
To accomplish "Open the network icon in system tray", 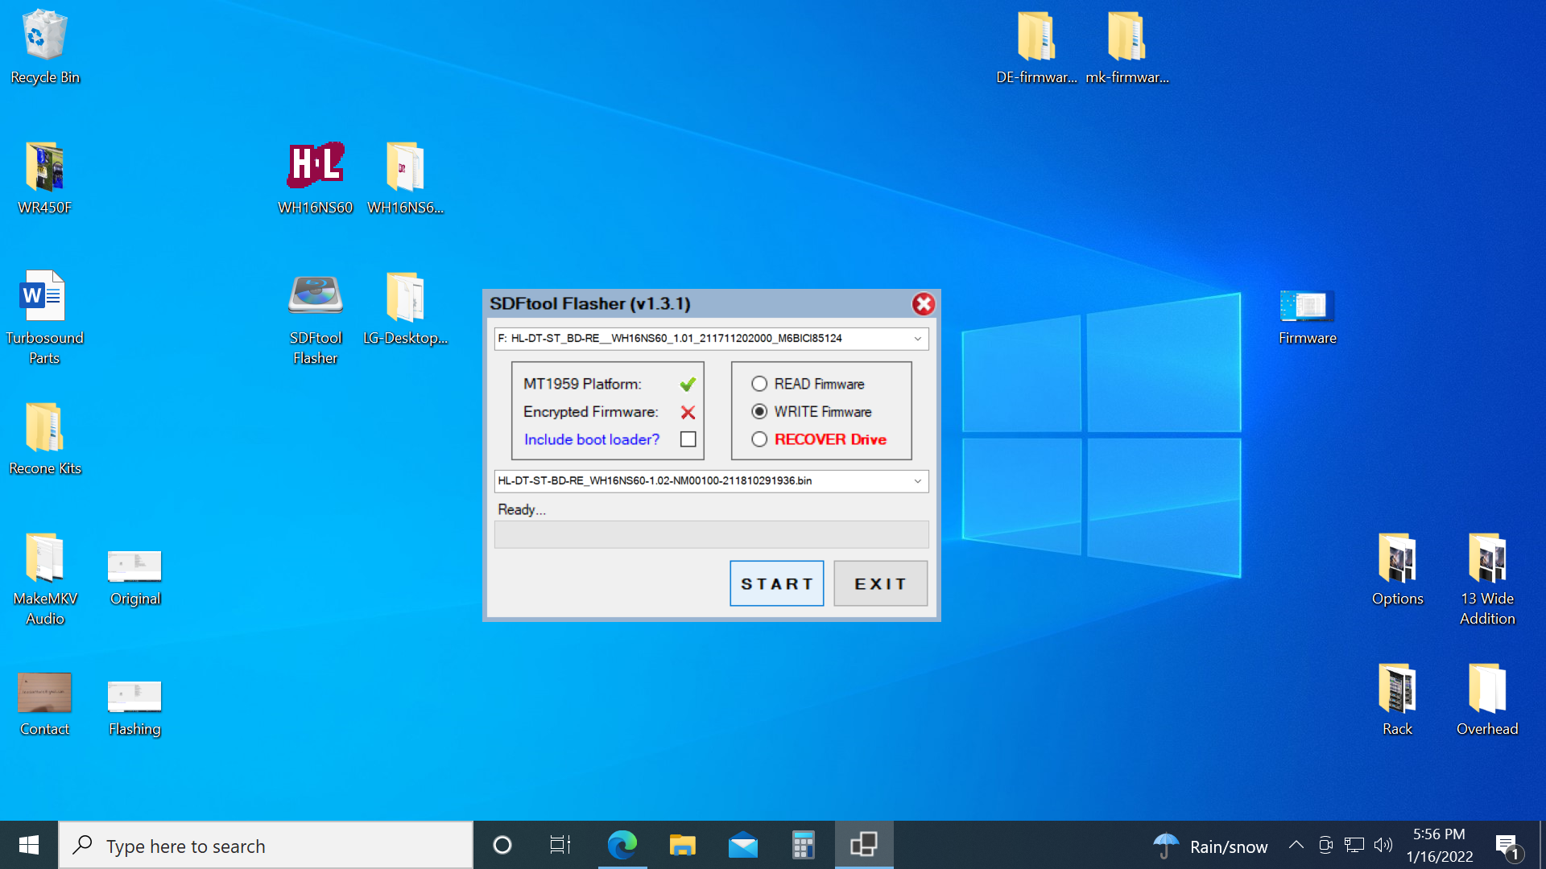I will (1354, 845).
